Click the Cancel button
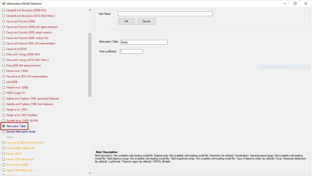312x176 pixels. (147, 21)
